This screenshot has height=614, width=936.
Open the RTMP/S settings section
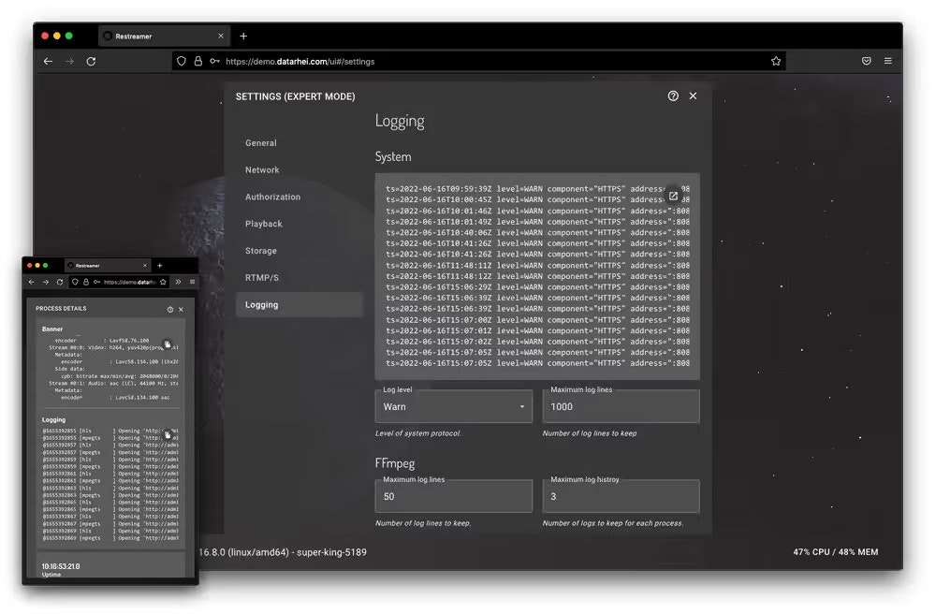point(262,277)
